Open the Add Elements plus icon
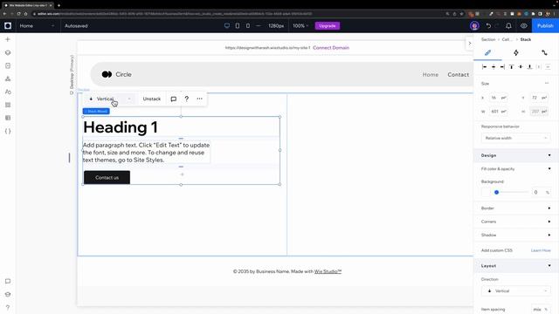Viewport: 559px width, 314px height. coord(8,39)
